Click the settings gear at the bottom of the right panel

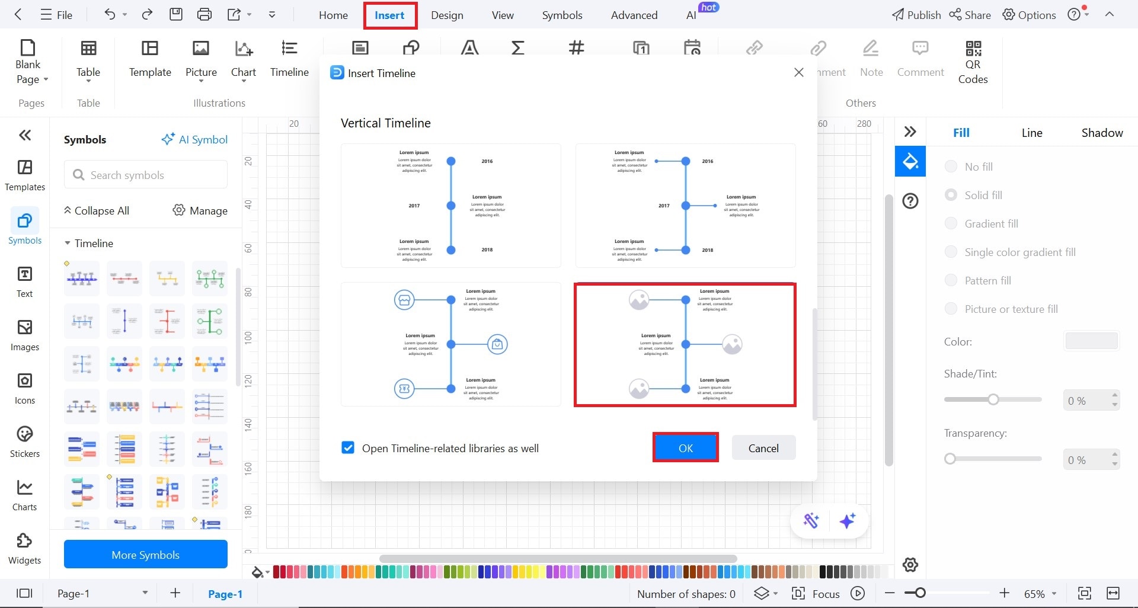click(x=910, y=564)
